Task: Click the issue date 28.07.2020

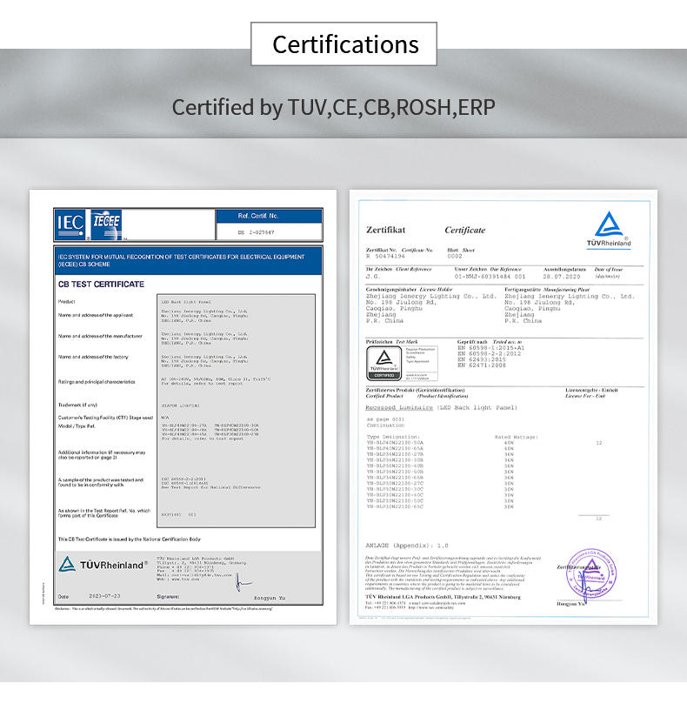Action: click(x=561, y=277)
